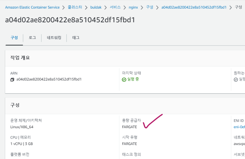245x159 pixels.
Task: Click the 1 vCPU | 3 GB value
Action: tap(21, 144)
